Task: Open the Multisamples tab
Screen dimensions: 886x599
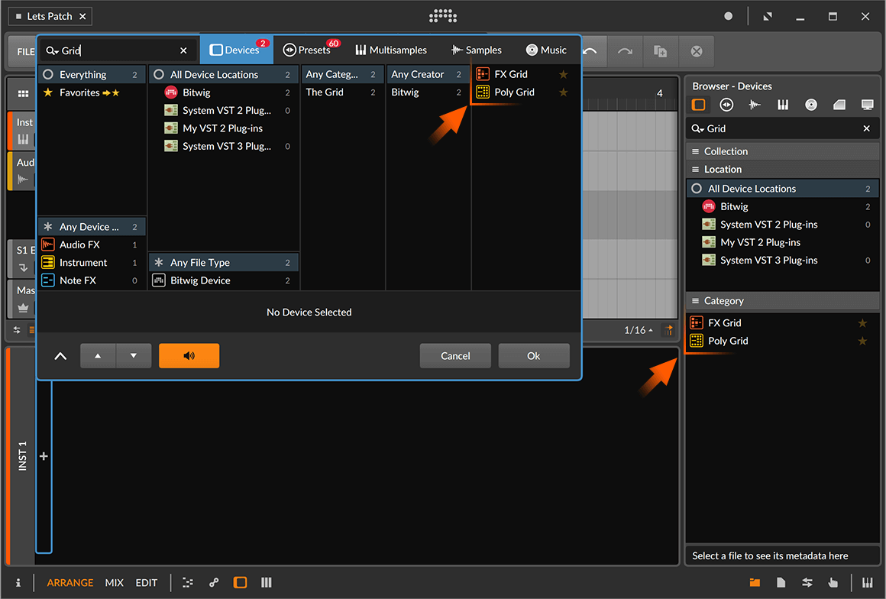Action: point(390,50)
